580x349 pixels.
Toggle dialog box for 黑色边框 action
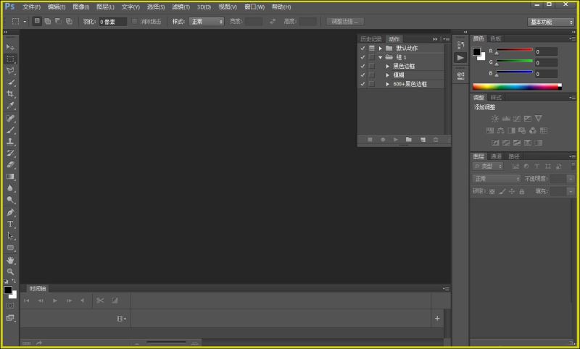point(372,66)
